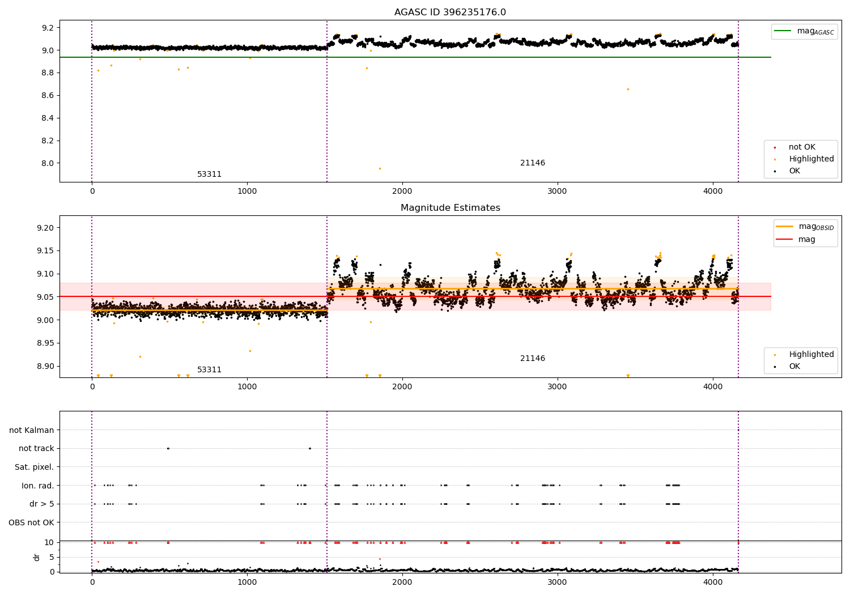The image size is (850, 595).
Task: Select the "9.15" y-axis tick label
Action: pos(45,251)
